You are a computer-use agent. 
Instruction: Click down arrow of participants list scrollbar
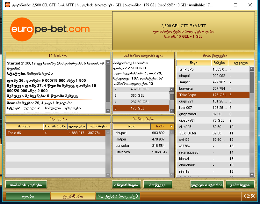[x=252, y=175]
